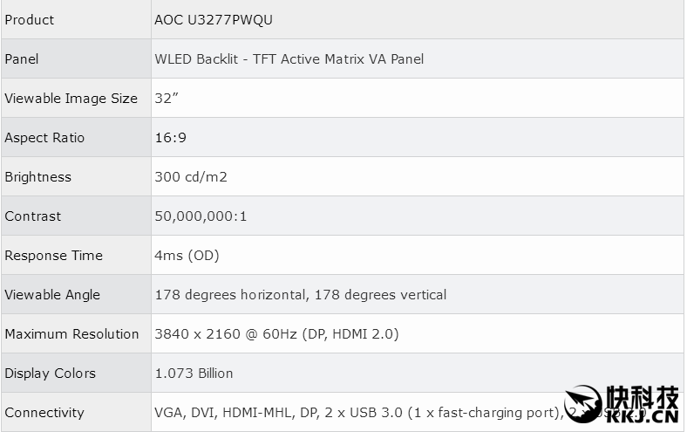Click the Panel row label

point(22,58)
